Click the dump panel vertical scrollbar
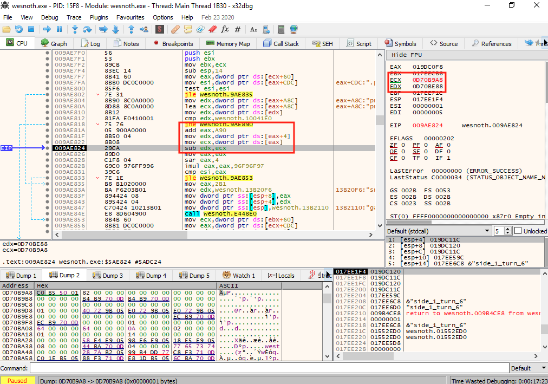The width and height of the screenshot is (548, 384). point(327,322)
